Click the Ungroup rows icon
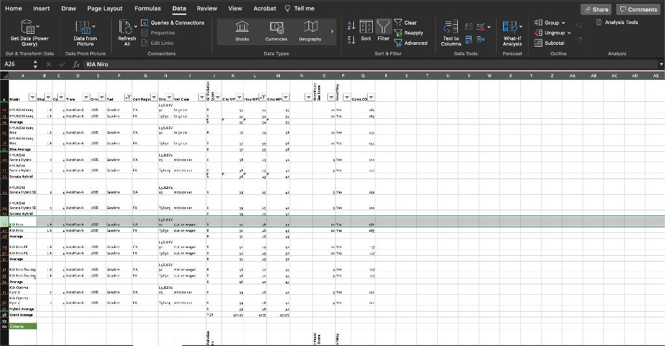The image size is (665, 346). (x=538, y=32)
